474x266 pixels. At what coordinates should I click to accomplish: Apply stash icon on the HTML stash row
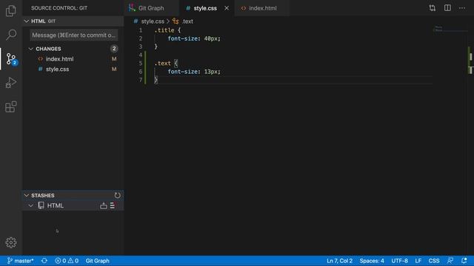click(x=104, y=205)
